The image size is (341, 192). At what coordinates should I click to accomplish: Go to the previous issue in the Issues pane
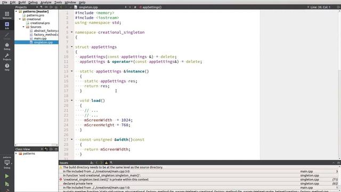(x=97, y=163)
